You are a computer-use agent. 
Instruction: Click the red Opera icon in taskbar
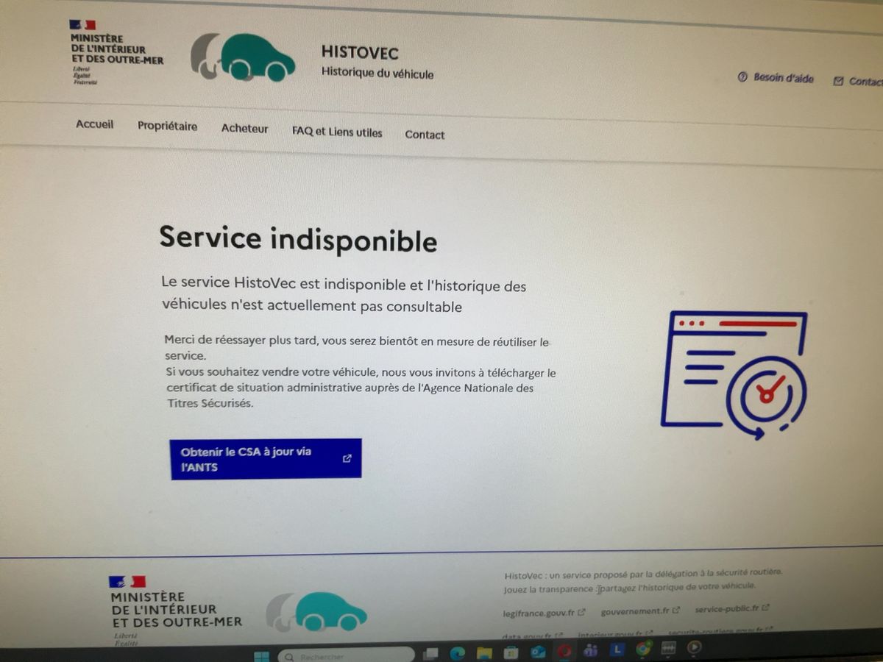tap(564, 652)
